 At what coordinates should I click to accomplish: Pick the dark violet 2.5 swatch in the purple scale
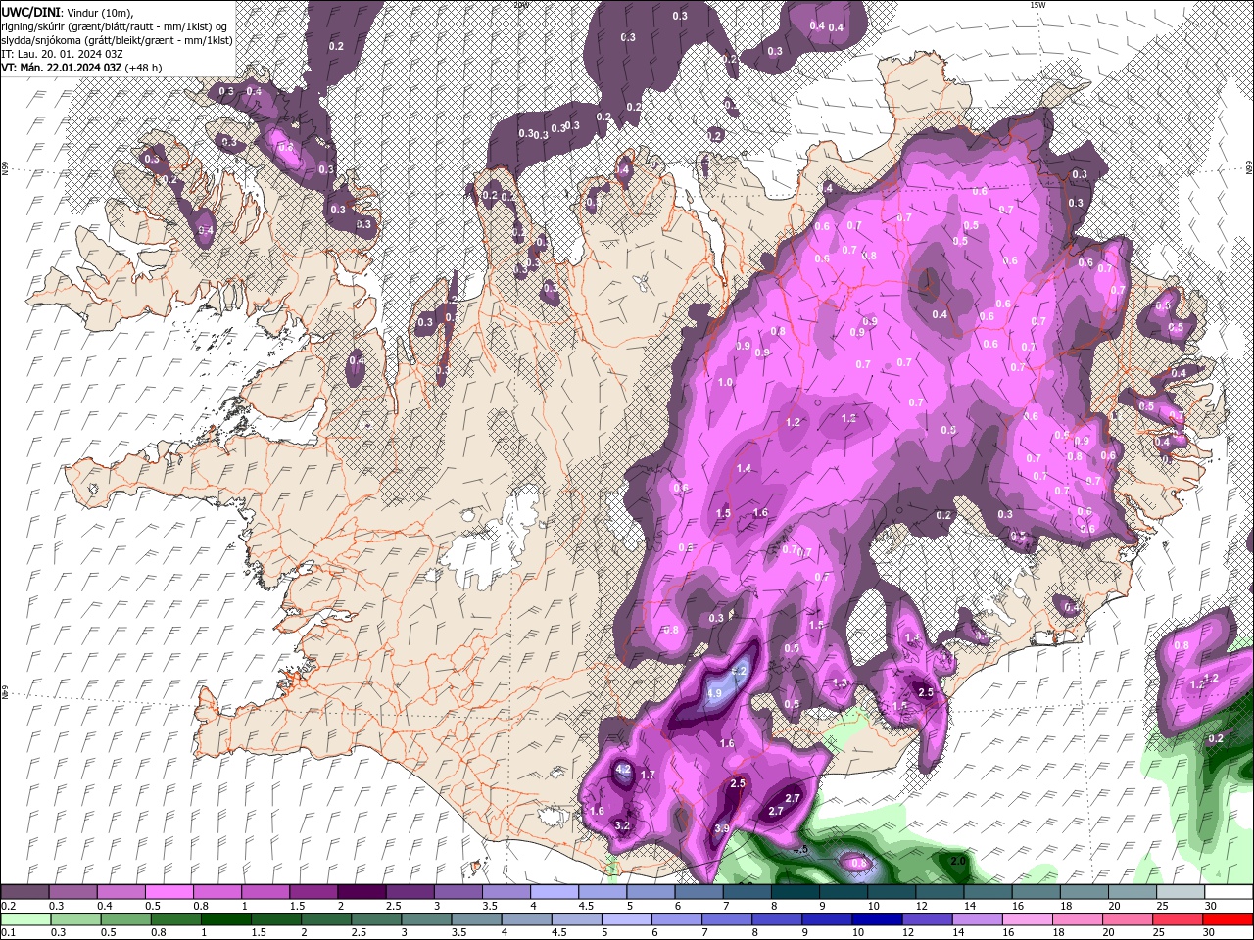coord(410,892)
